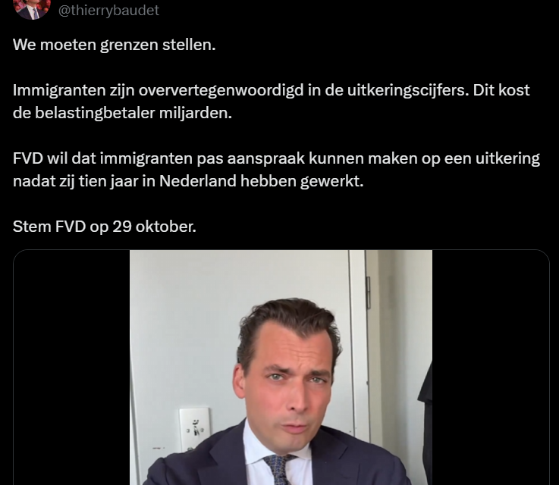Image resolution: width=559 pixels, height=485 pixels.
Task: Click the right black bar of the video
Action: pyautogui.click(x=491, y=367)
